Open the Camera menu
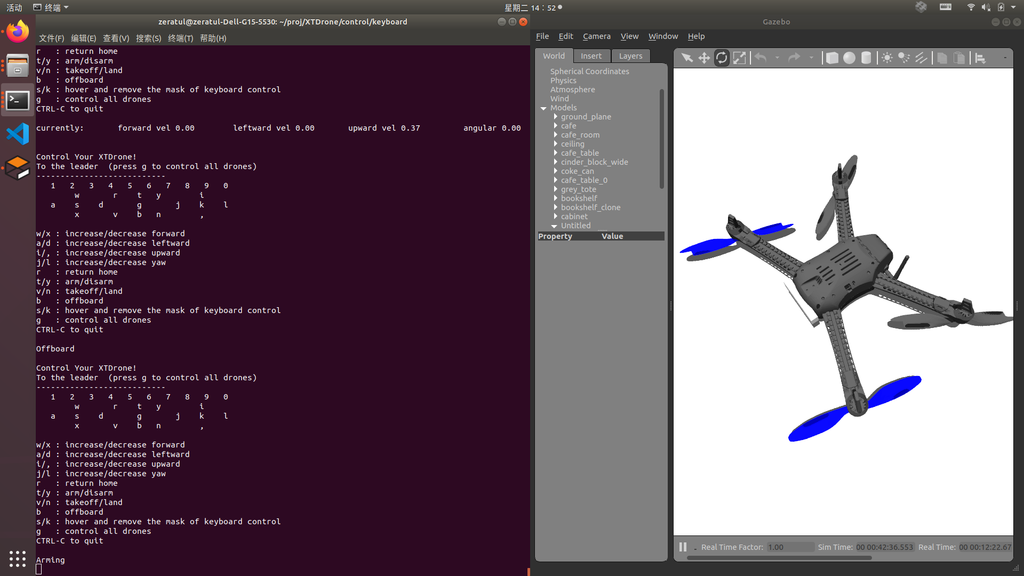Viewport: 1024px width, 576px height. [x=596, y=36]
